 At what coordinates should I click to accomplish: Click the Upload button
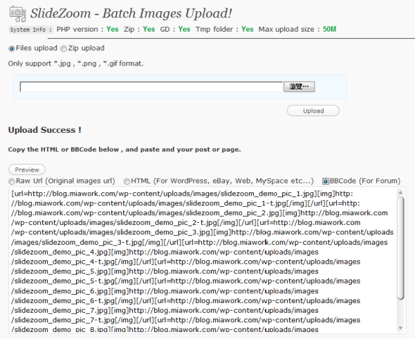pos(313,111)
